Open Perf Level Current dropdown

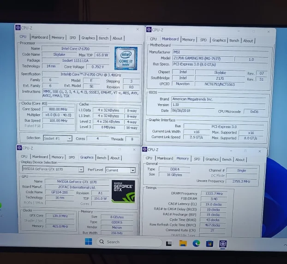click(x=120, y=170)
